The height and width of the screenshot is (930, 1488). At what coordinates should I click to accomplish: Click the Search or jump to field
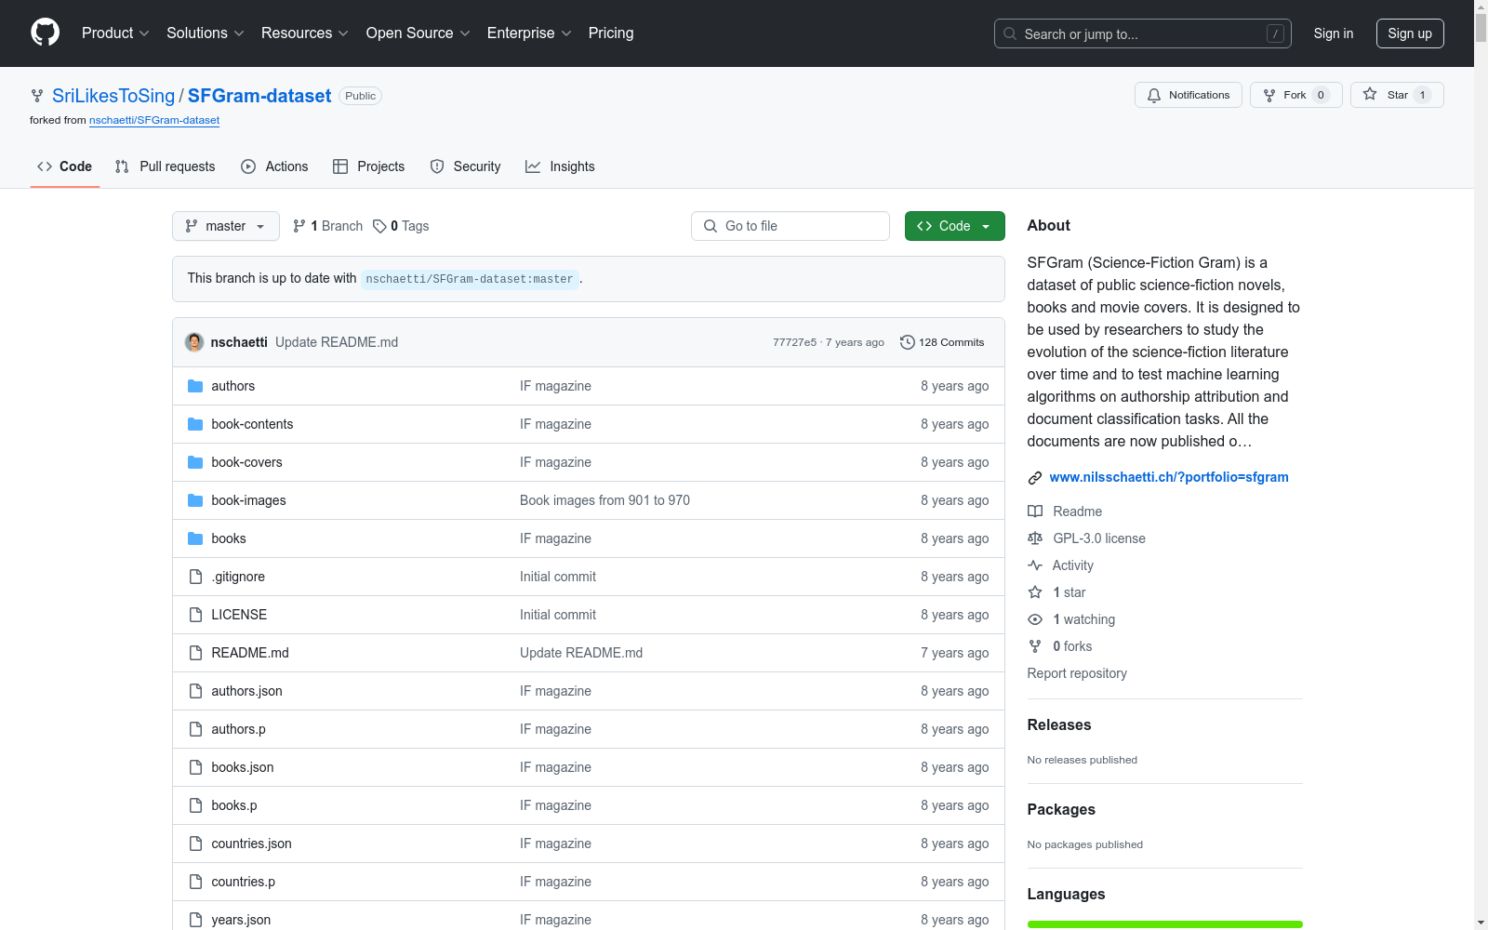click(1143, 33)
